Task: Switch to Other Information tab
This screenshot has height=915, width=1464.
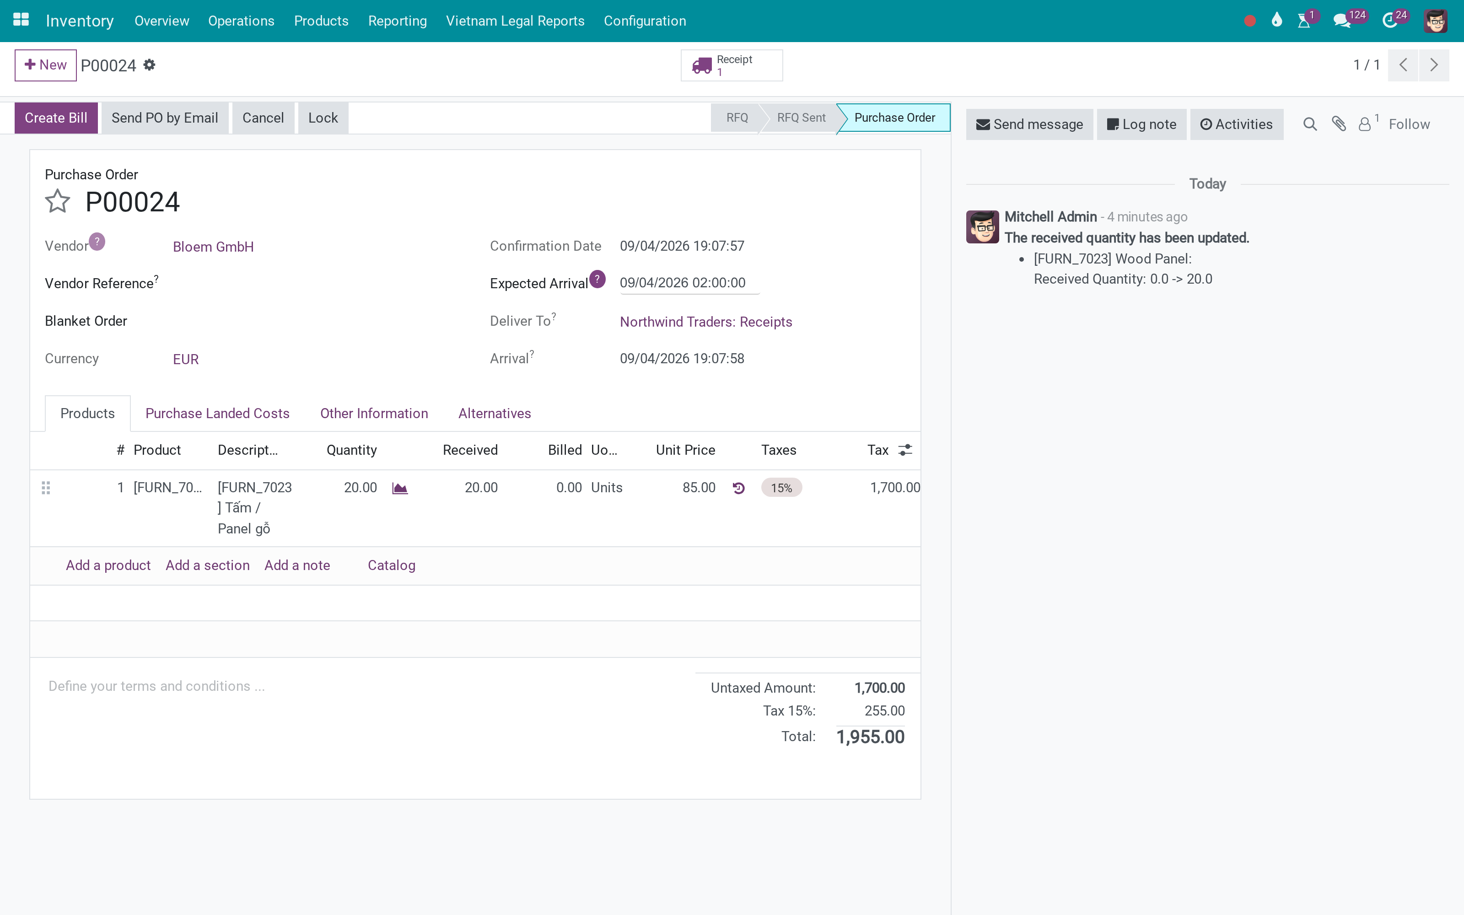Action: 374,413
